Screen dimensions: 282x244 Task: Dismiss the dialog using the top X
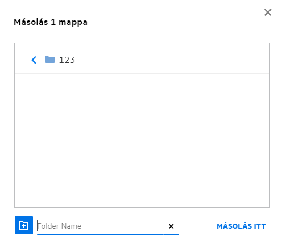[x=268, y=12]
